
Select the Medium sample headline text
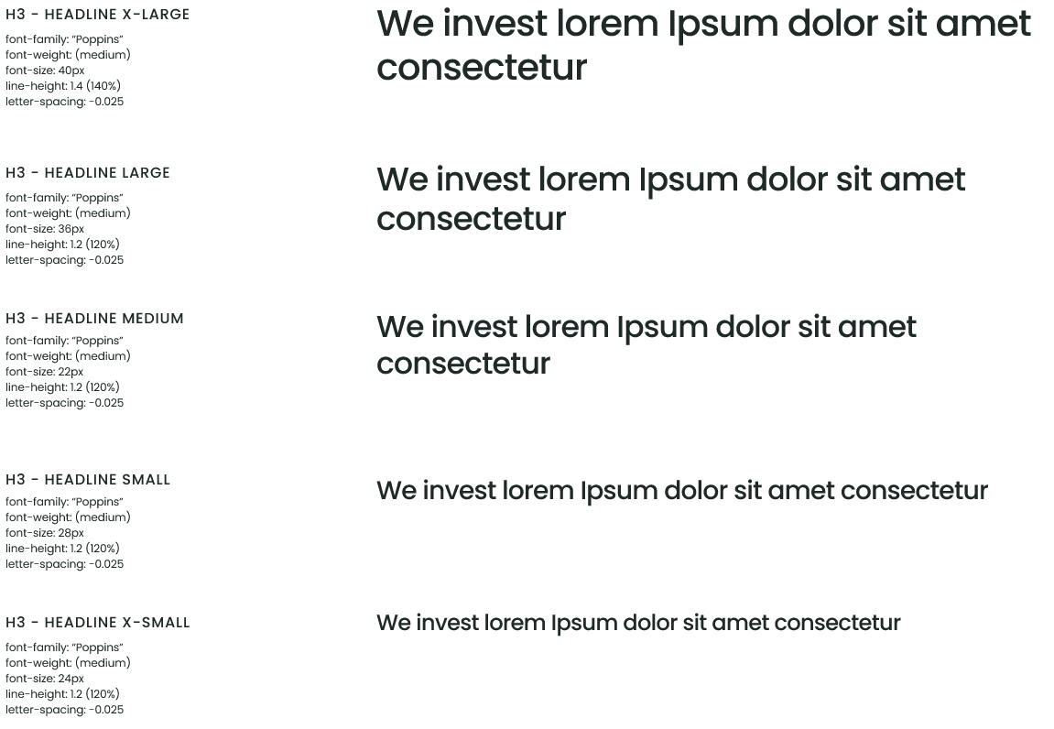646,344
